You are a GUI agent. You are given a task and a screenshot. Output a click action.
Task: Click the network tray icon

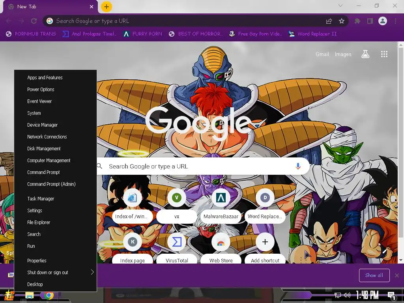click(337, 295)
